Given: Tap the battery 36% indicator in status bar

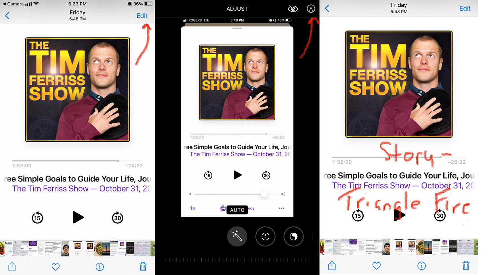Looking at the screenshot, I should pyautogui.click(x=143, y=4).
